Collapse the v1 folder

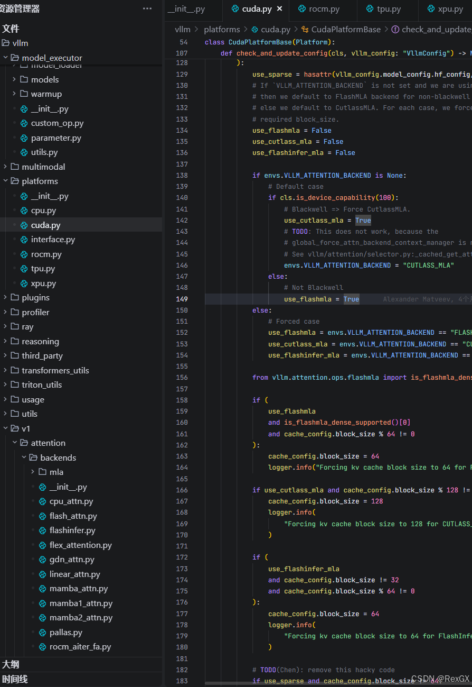point(5,428)
